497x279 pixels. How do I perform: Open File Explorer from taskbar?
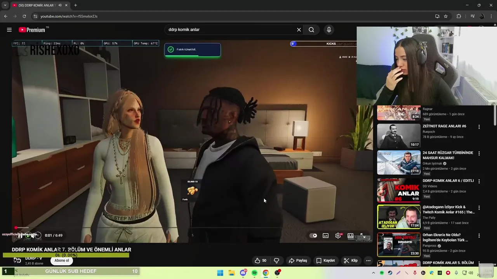(231, 273)
